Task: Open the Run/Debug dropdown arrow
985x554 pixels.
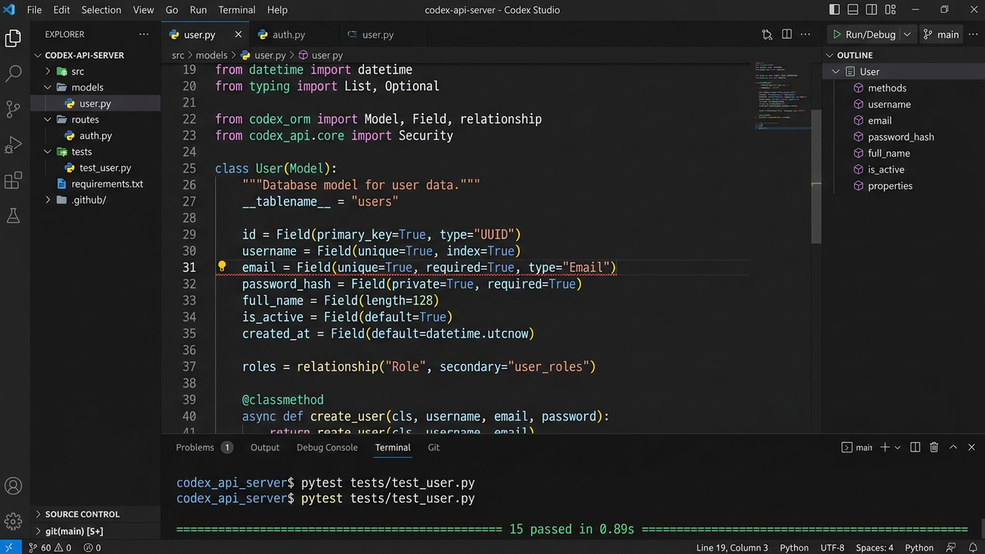Action: (907, 34)
